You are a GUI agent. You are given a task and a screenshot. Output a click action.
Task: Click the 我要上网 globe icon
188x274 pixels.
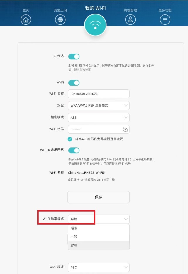60,20
